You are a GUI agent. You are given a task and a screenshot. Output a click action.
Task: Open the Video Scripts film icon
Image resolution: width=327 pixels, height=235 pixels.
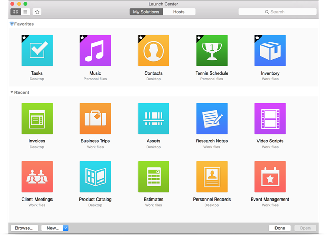pos(270,119)
